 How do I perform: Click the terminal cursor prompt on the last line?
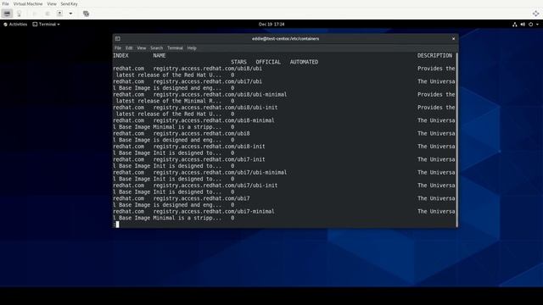pos(116,225)
